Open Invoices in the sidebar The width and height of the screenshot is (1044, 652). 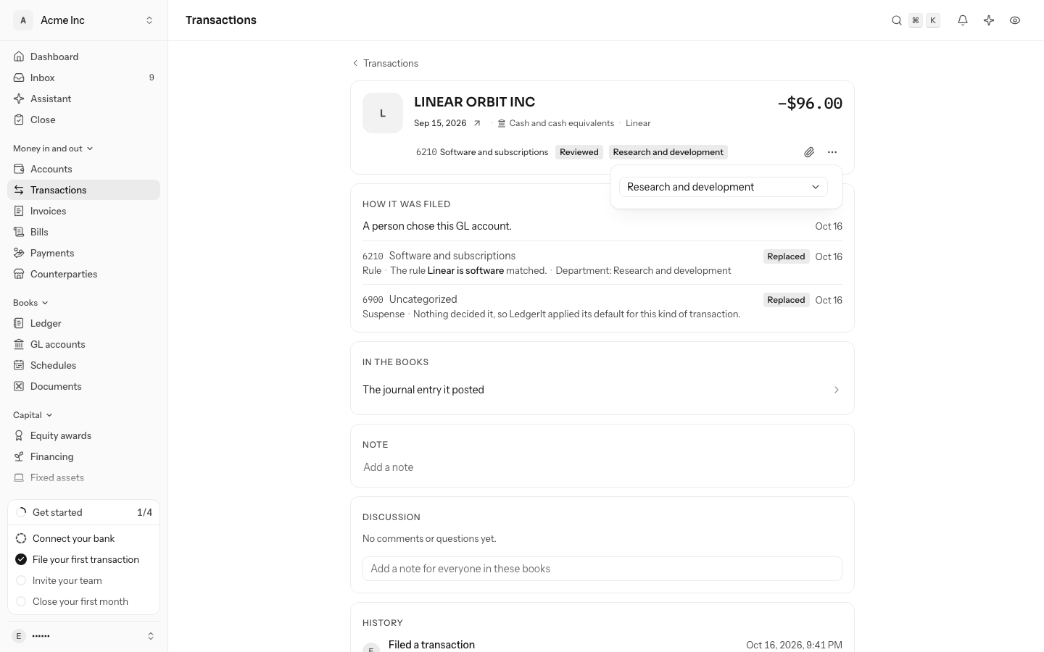click(x=83, y=211)
